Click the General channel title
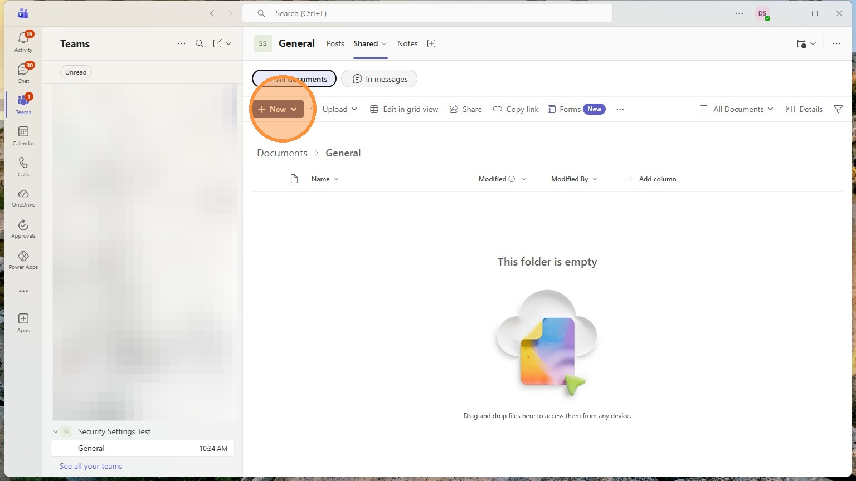The image size is (856, 481). click(x=296, y=43)
